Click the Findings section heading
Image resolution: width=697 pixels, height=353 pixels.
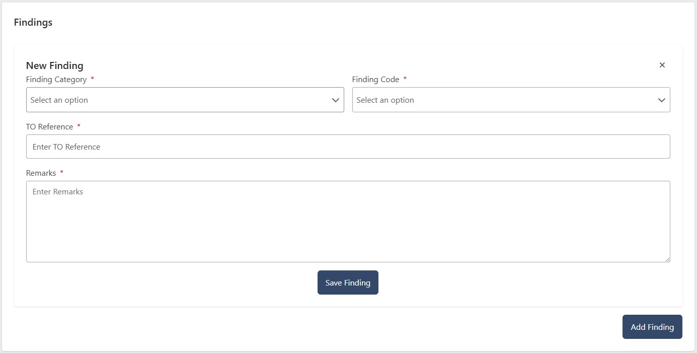33,22
